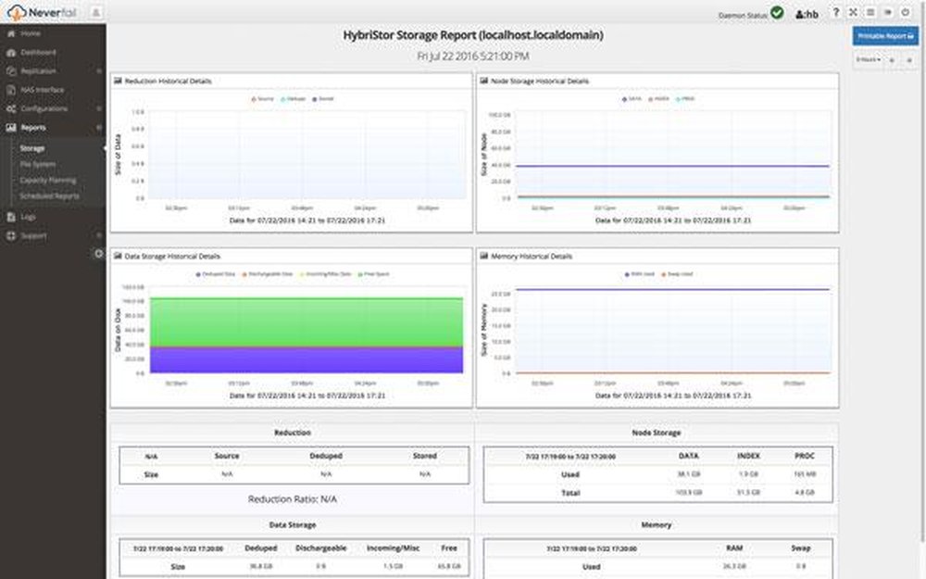Click the green Free Space area in chart

(307, 322)
